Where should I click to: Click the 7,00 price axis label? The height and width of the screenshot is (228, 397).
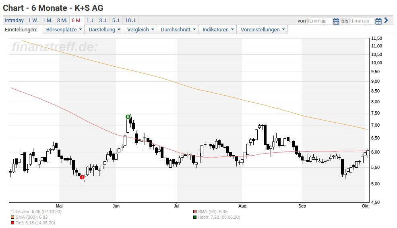point(376,125)
